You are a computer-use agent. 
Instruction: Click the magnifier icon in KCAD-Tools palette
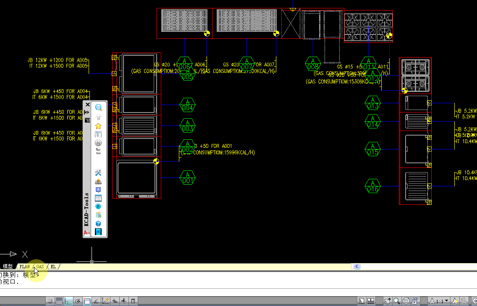pos(98,108)
